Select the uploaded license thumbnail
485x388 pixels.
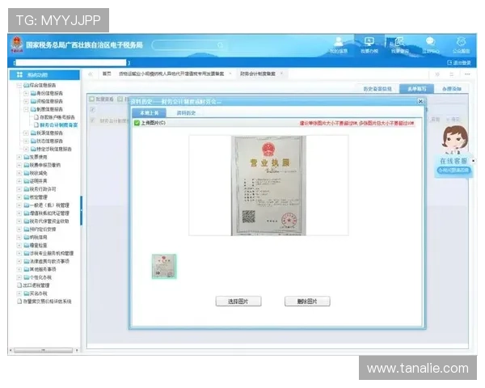click(164, 267)
